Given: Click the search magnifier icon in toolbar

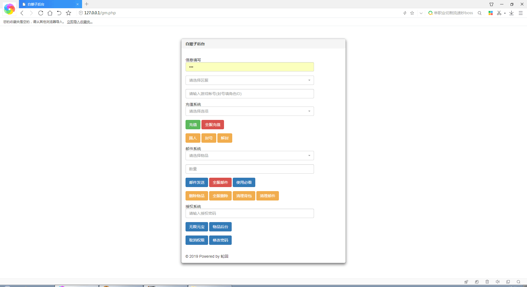Looking at the screenshot, I should point(480,13).
